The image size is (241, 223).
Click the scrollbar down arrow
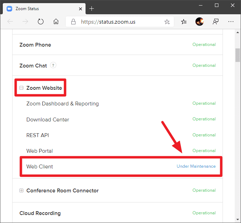[238, 220]
